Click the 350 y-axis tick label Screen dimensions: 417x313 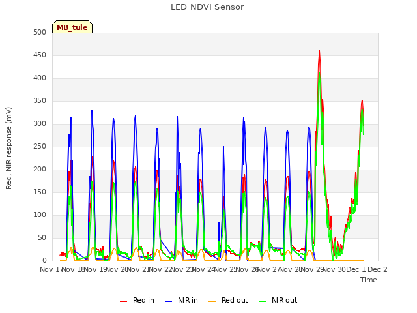[x=40, y=101]
